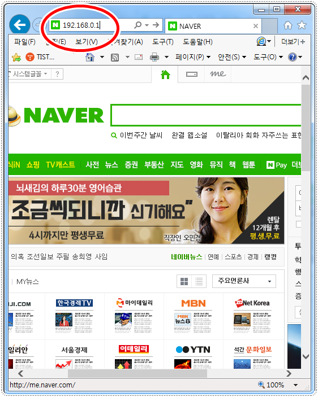Viewport: 318px width, 397px height.
Task: Click the 증권 link
Action: (131, 165)
